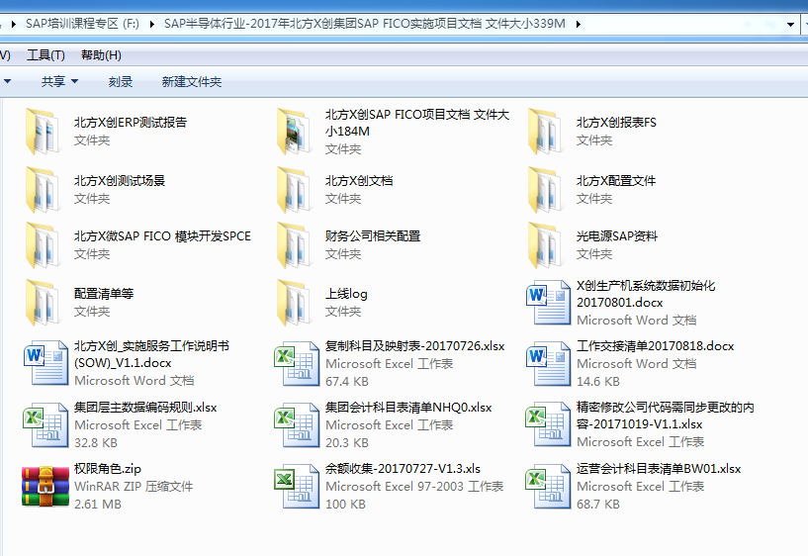
Task: Select Excel icon of 余额收集-20170727-V1.3.xls
Action: [297, 486]
